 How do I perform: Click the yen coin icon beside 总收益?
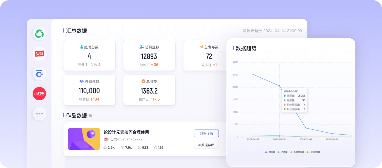[143, 81]
